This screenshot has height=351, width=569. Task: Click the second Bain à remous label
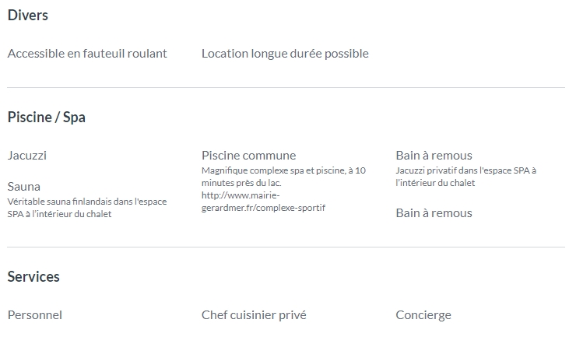point(434,213)
